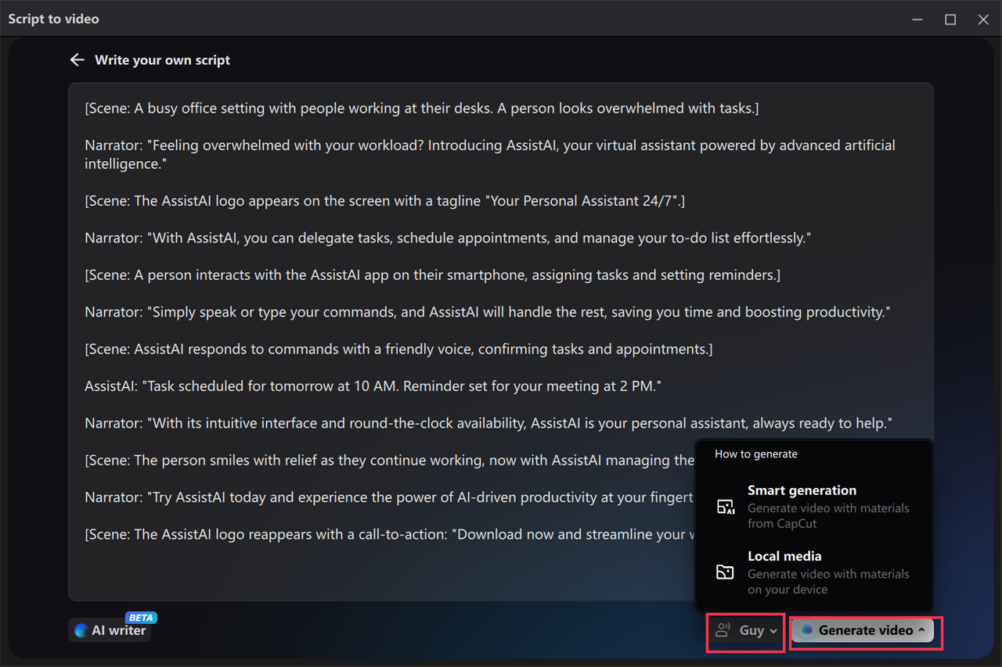This screenshot has height=667, width=1002.
Task: Click the line "[Scene: The AssistAI logo reappears"
Action: pos(390,534)
